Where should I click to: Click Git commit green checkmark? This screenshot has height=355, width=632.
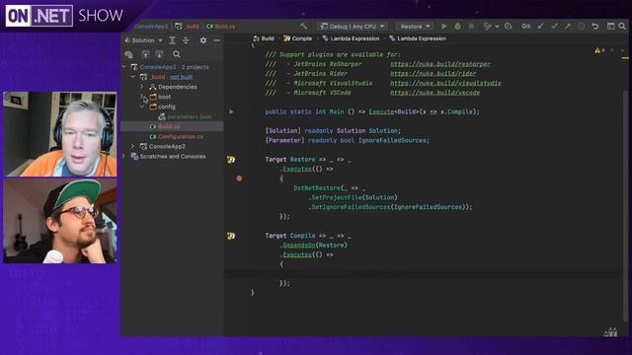[554, 27]
